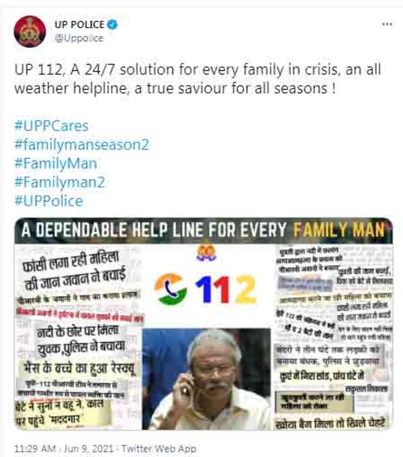
Task: Open the UP POLICE profile avatar
Action: pyautogui.click(x=30, y=32)
